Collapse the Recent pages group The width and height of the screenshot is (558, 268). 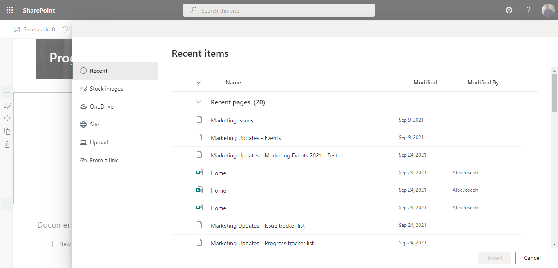click(x=199, y=102)
